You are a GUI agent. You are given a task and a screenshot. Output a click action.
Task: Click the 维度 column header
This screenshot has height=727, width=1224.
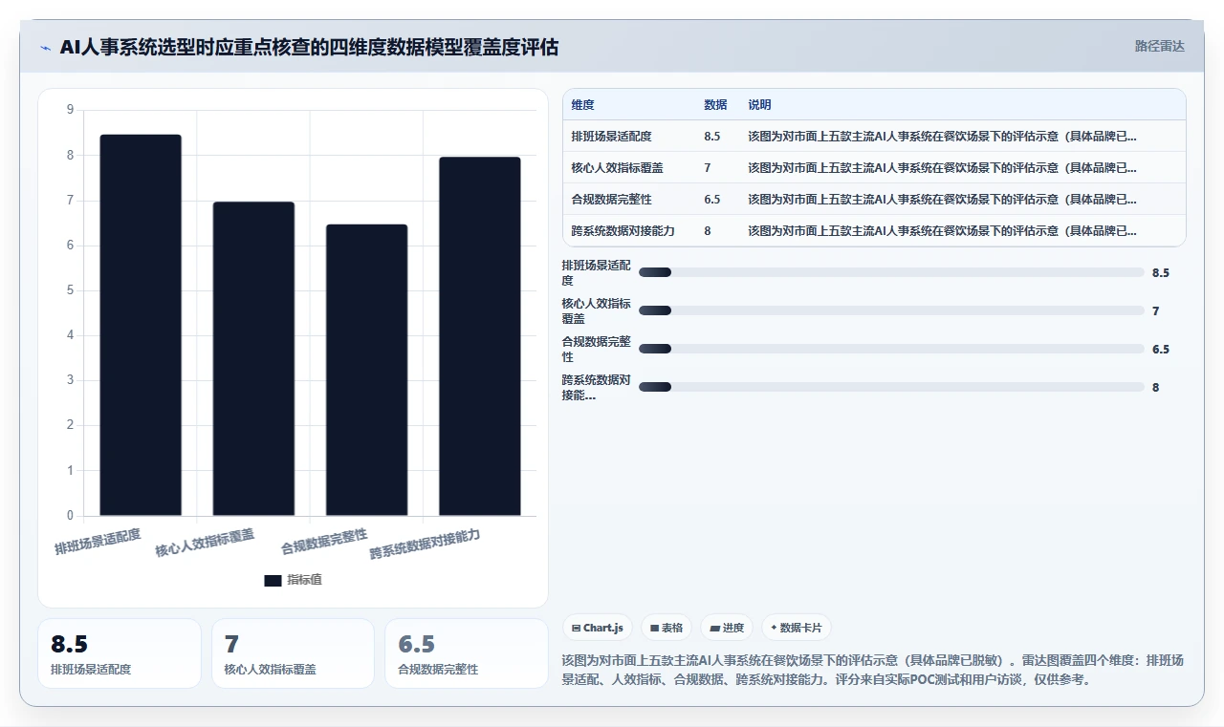pos(582,105)
